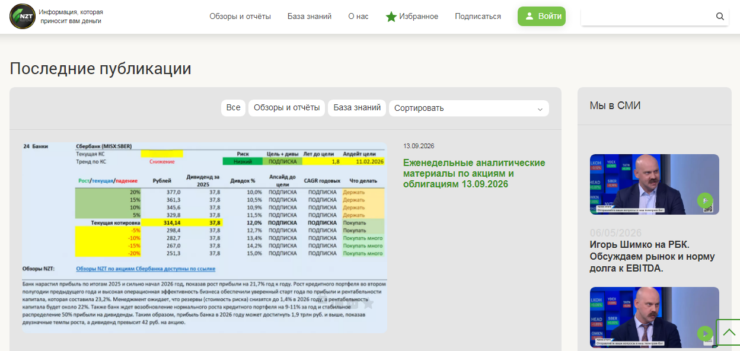740x351 pixels.
Task: Open Игорь Шимко на РБК article link
Action: pyautogui.click(x=652, y=257)
